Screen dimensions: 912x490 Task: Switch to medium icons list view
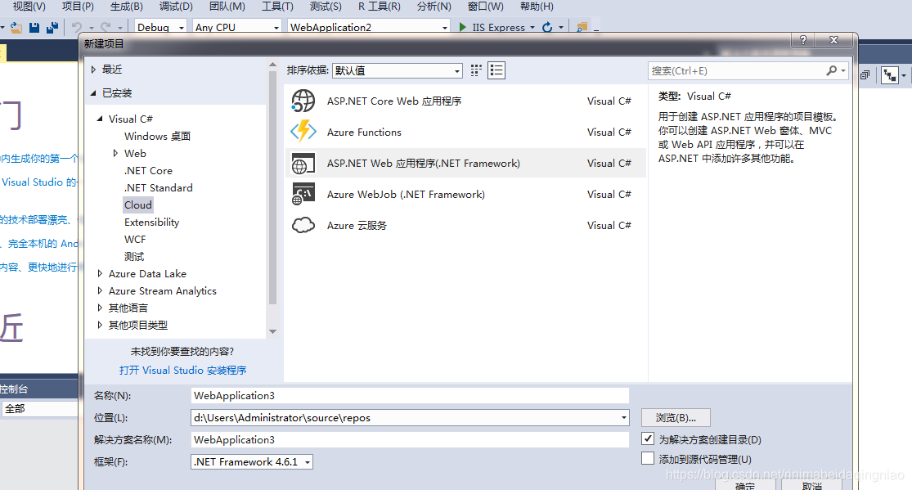point(496,70)
